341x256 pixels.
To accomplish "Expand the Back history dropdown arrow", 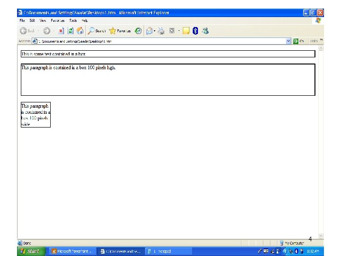I will 38,31.
